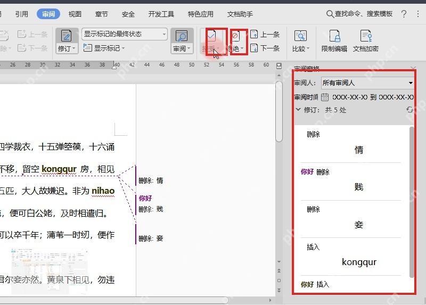Switch to the 视图 ribbon tab
The width and height of the screenshot is (426, 305).
pyautogui.click(x=75, y=14)
